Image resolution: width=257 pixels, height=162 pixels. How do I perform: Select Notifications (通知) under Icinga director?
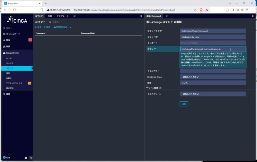point(8,73)
